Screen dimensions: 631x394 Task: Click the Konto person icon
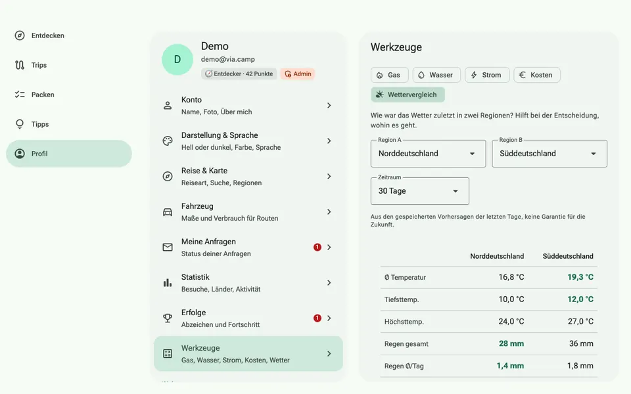pyautogui.click(x=168, y=105)
